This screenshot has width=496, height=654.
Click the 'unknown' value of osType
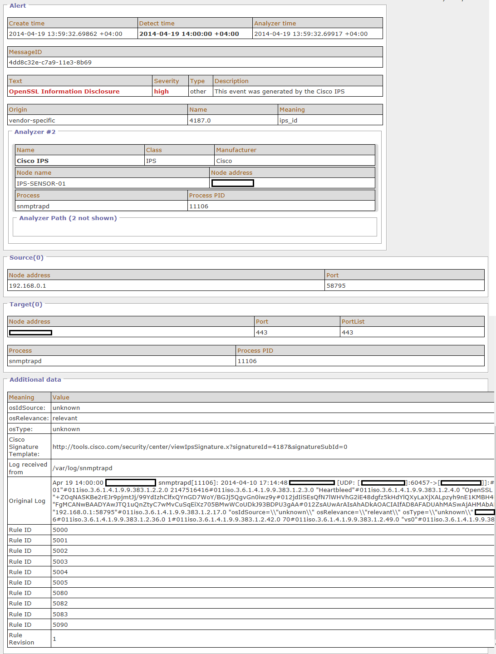pos(66,429)
